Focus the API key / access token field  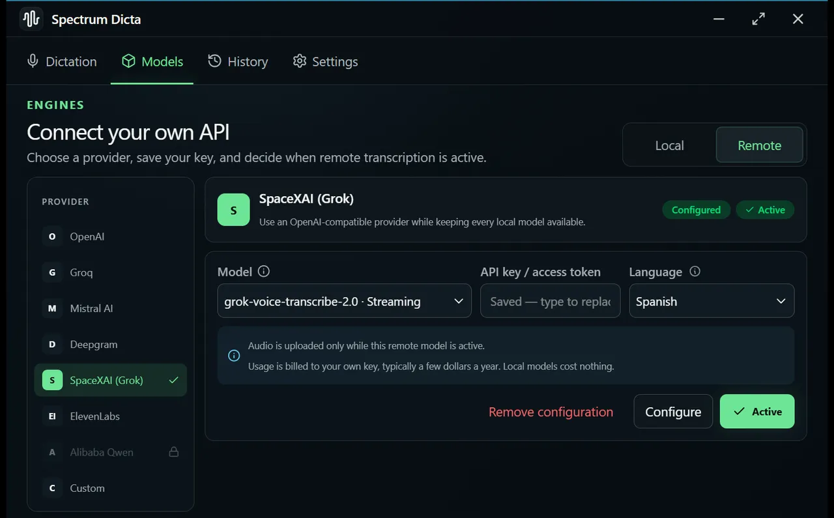[551, 301]
